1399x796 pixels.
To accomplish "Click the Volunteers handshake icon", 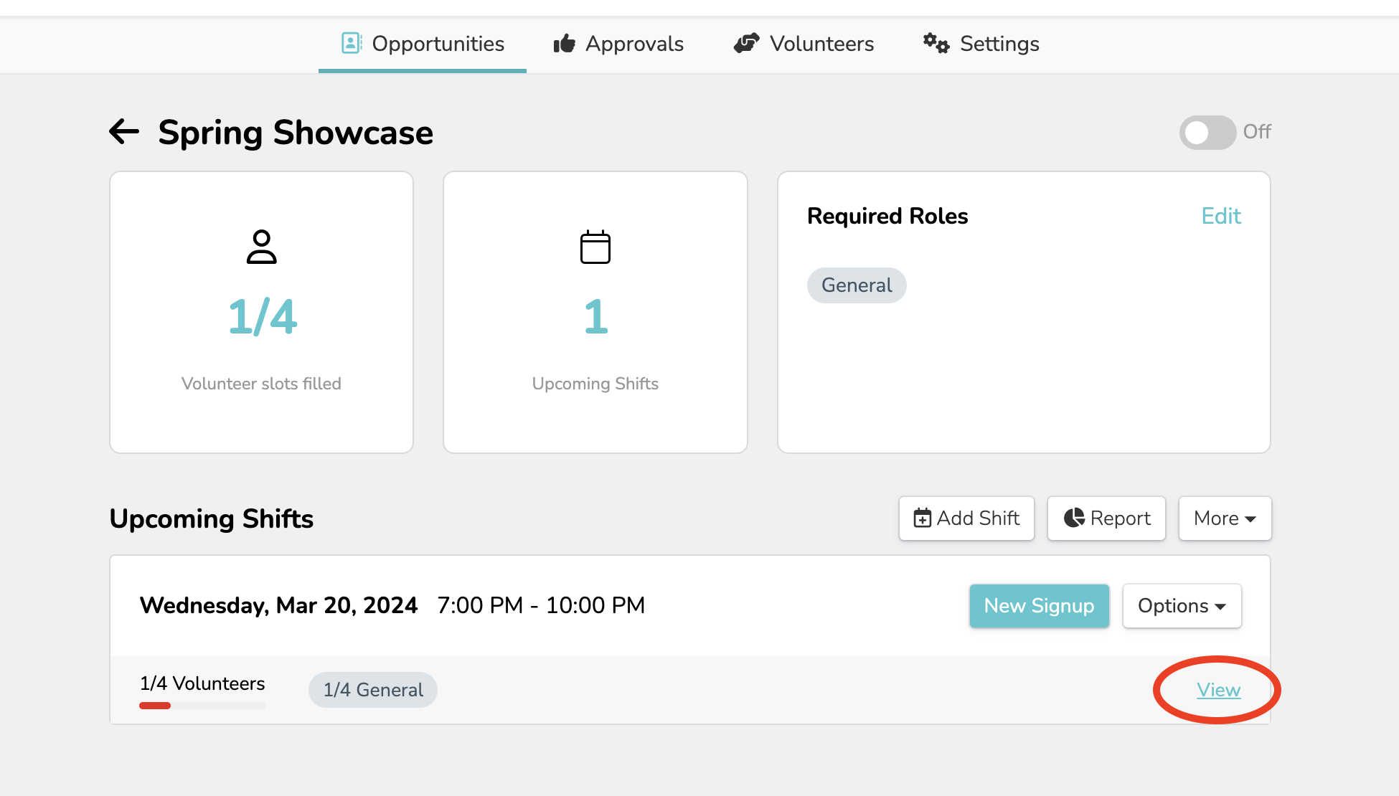I will pyautogui.click(x=746, y=43).
